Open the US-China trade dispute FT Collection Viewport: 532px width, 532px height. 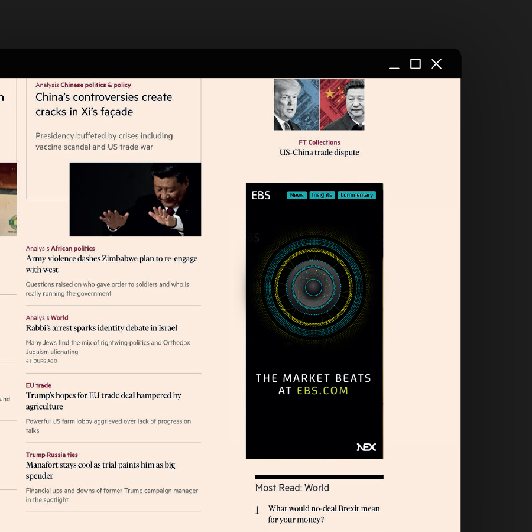pos(319,152)
